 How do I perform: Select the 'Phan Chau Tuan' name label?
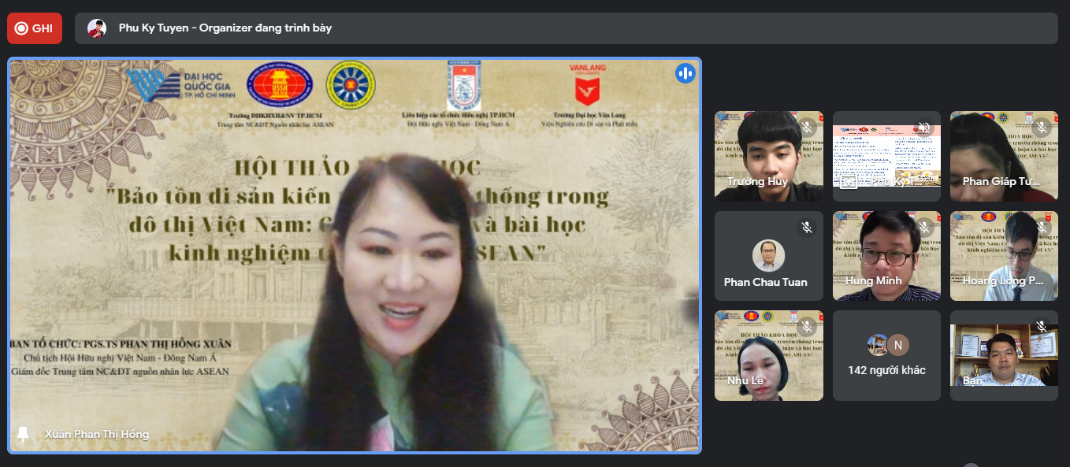pyautogui.click(x=766, y=282)
